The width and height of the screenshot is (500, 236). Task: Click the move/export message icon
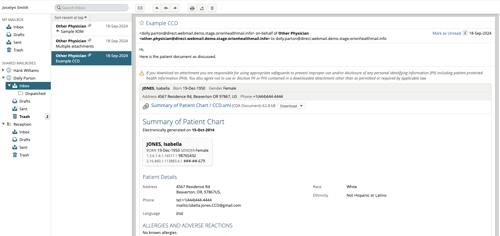click(x=202, y=8)
